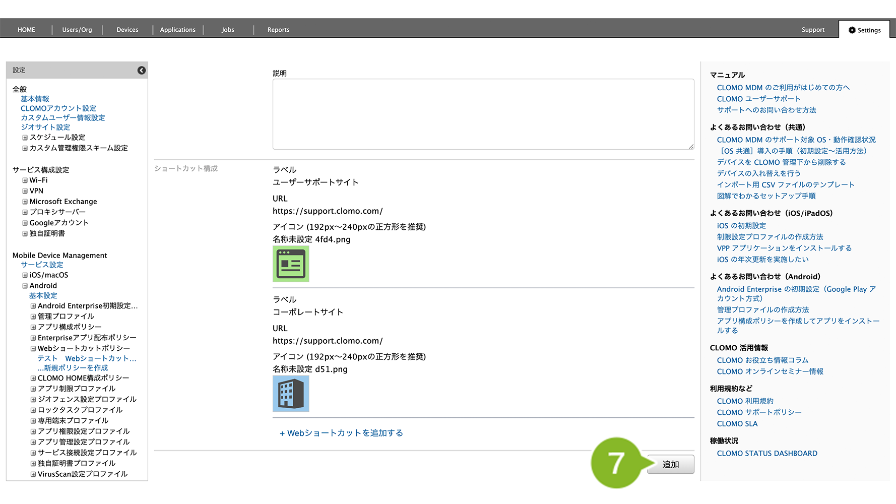Click inside the 説明 text area
This screenshot has width=896, height=504.
point(483,114)
